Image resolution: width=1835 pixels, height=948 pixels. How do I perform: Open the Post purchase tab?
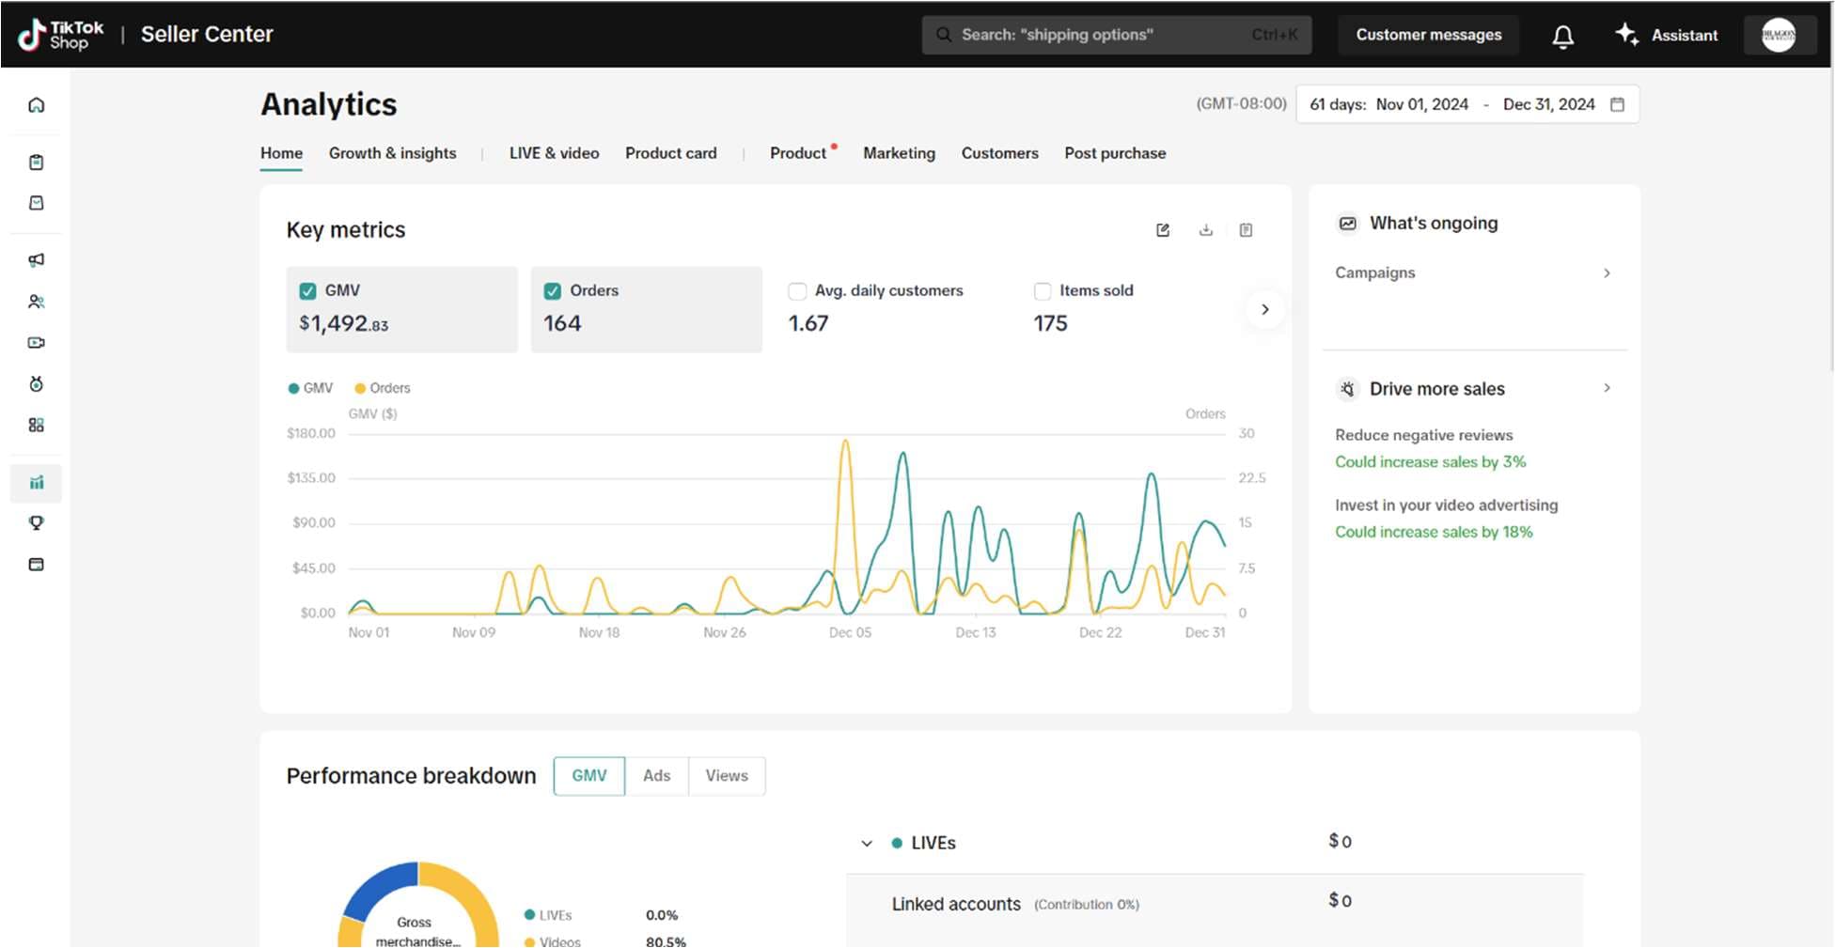(x=1115, y=153)
